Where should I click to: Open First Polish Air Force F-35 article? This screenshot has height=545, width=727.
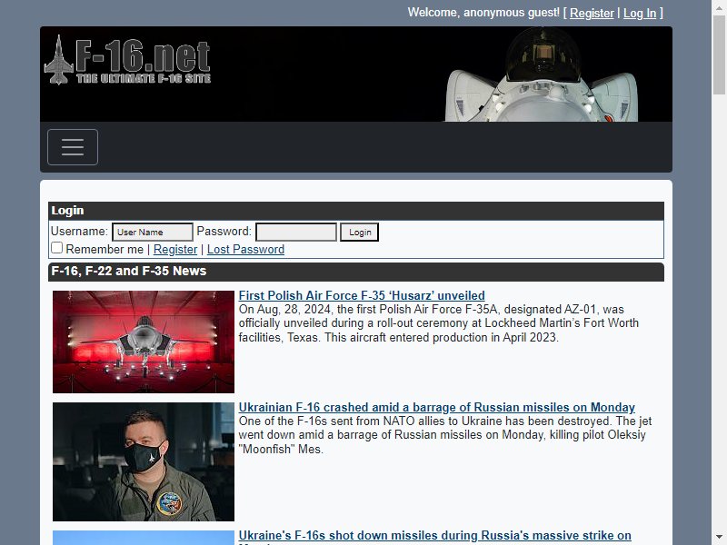pos(362,295)
